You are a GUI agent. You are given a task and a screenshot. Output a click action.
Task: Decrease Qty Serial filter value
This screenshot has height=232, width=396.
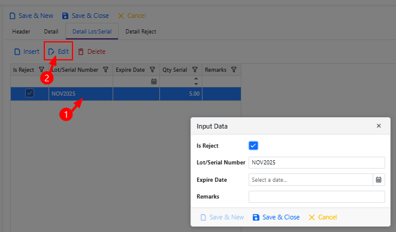click(x=196, y=84)
